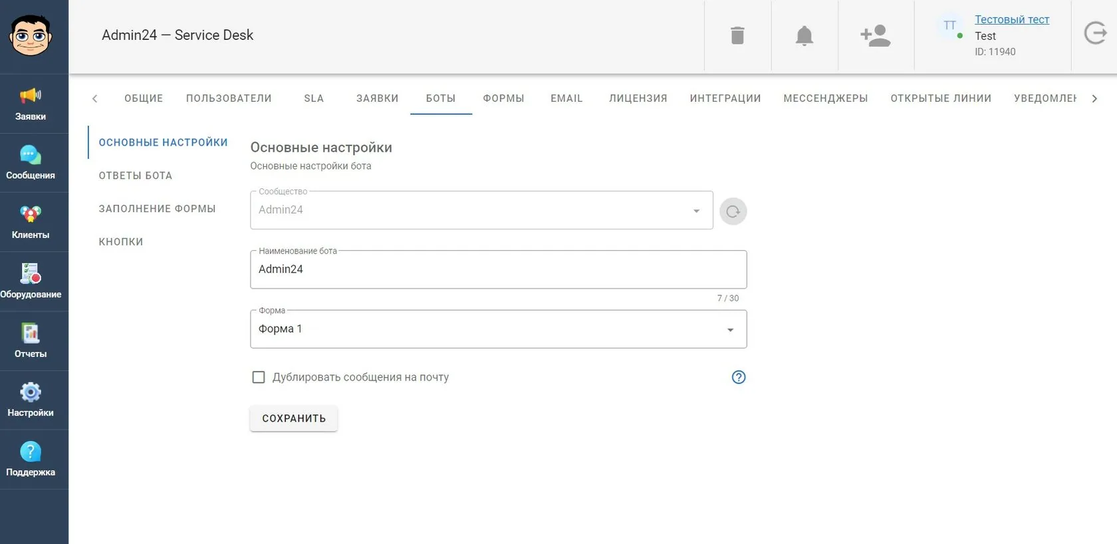Screen dimensions: 1117x544
Task: Go to Клиенты in the sidebar
Action: tap(31, 222)
